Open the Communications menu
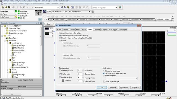Screen dimensions: 177x99 [x=38, y=4]
